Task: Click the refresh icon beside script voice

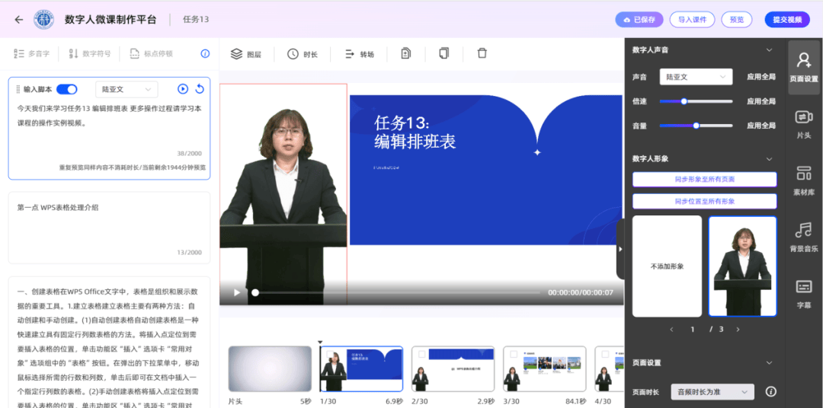Action: pos(200,89)
